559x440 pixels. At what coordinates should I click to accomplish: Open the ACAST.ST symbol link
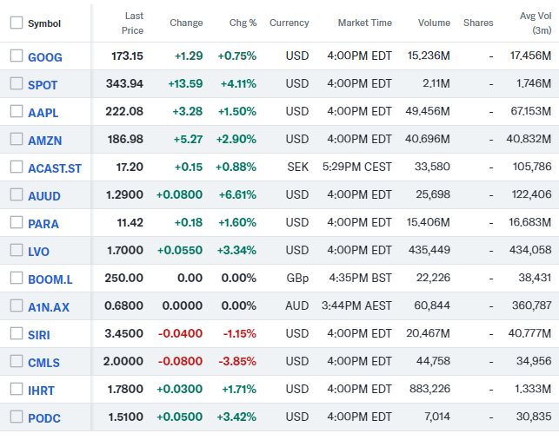(x=55, y=168)
